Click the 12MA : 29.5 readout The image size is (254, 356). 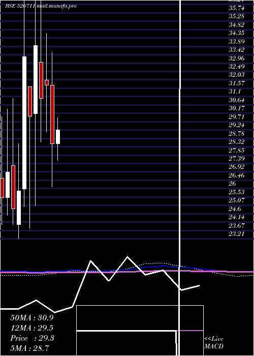[32, 328]
